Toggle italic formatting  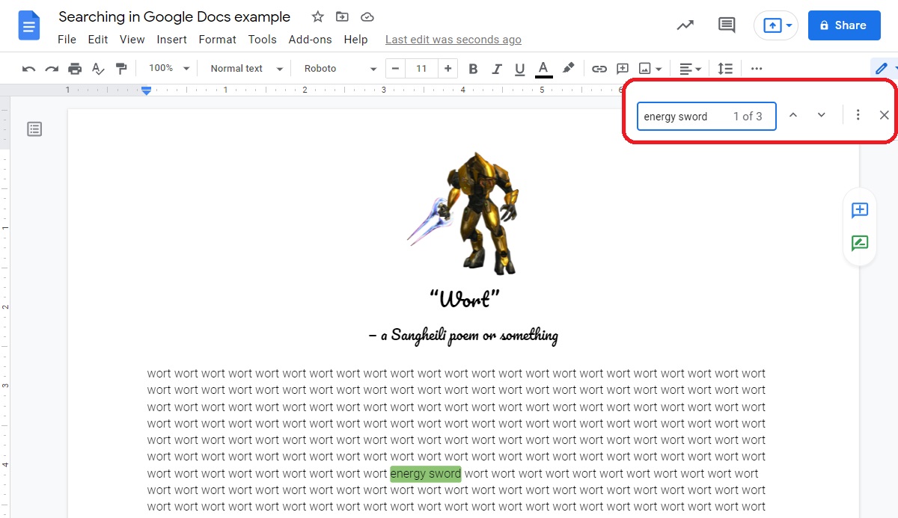496,69
